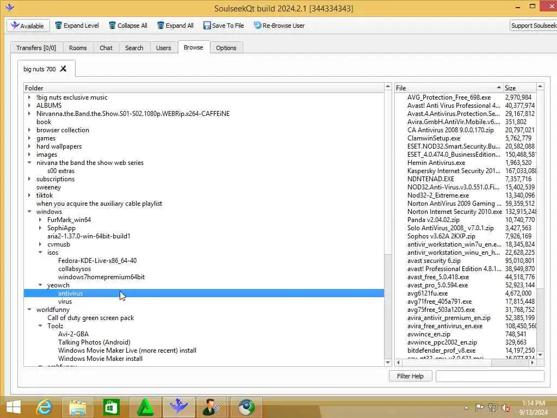Select file avg6121fu.exe
Viewport: 557px width, 418px height.
tap(428, 293)
